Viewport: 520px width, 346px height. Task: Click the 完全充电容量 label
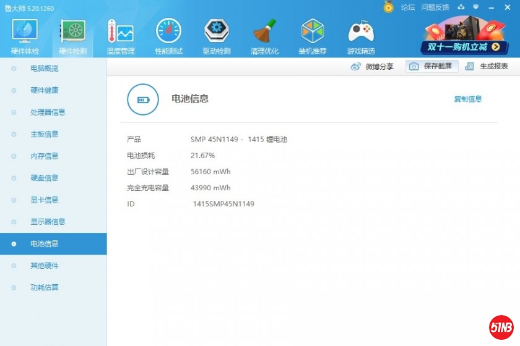[147, 188]
